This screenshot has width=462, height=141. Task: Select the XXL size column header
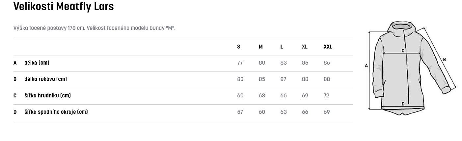328,47
